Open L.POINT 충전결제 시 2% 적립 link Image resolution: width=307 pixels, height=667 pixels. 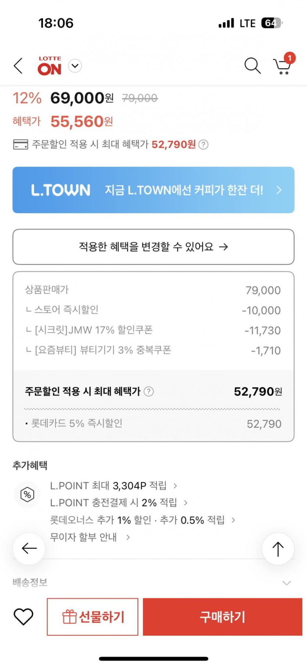118,503
